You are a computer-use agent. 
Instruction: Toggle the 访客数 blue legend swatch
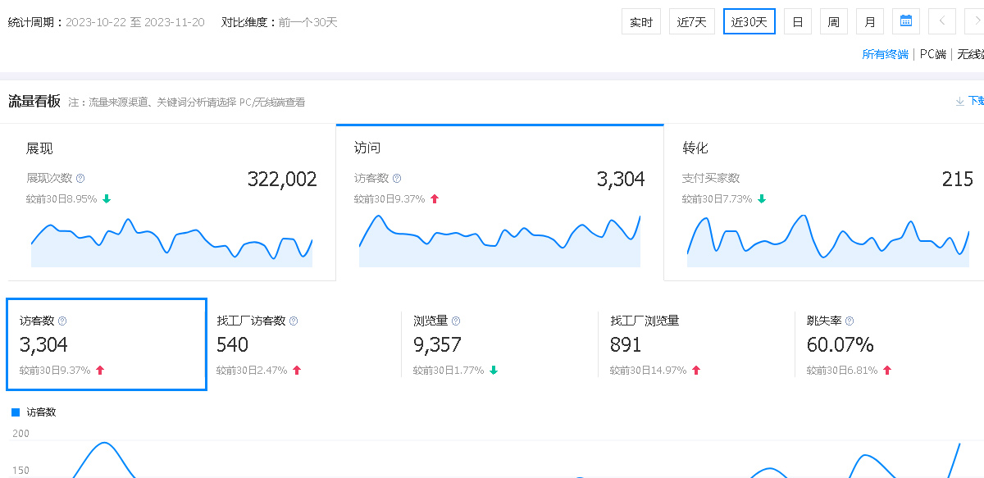coord(16,412)
